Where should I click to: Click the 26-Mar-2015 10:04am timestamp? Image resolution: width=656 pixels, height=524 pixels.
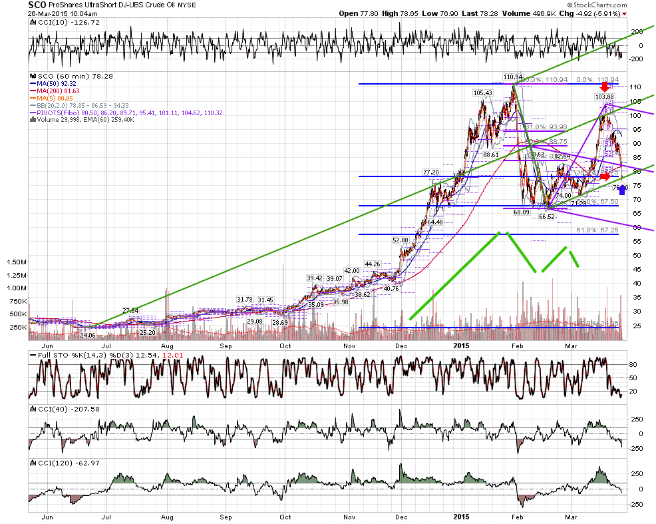[63, 13]
